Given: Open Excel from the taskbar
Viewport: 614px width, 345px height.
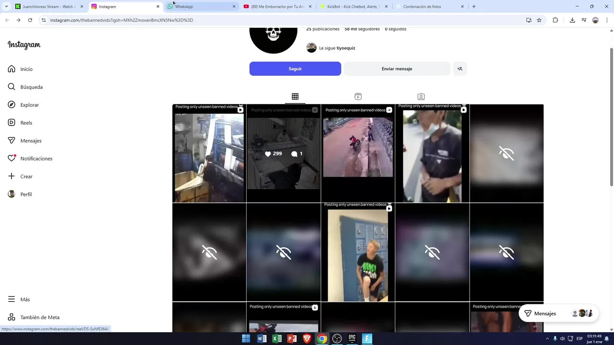Looking at the screenshot, I should [277, 339].
